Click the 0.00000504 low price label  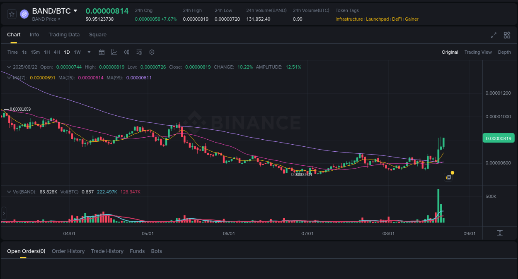301,174
